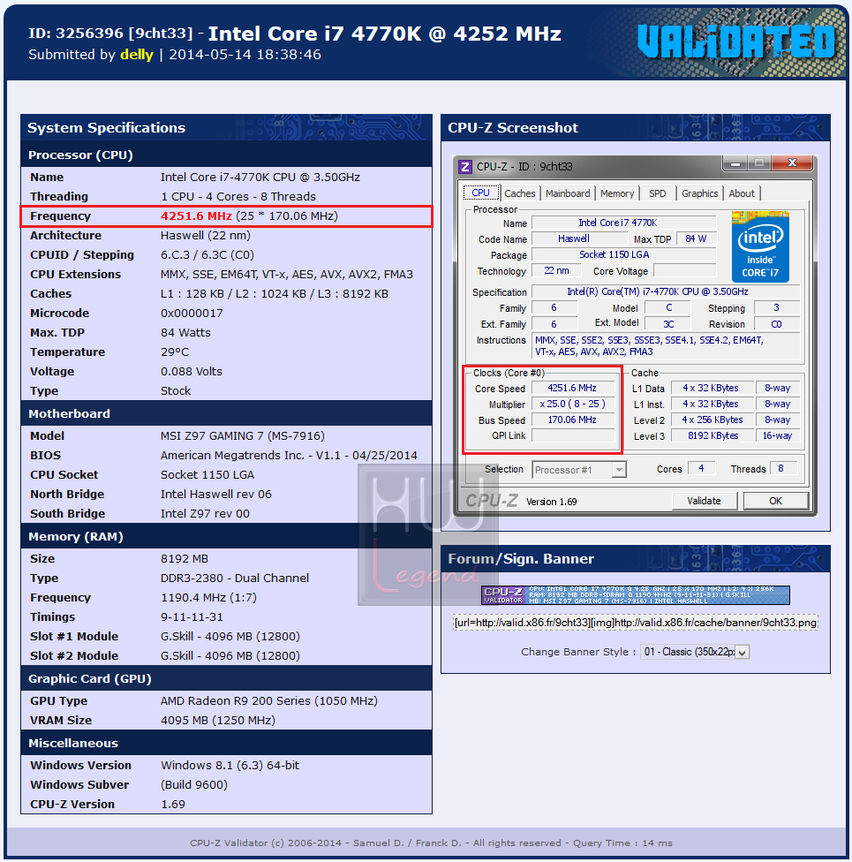Click the Multiplier value x 25.0 ( 8 - 25 )

(x=572, y=405)
